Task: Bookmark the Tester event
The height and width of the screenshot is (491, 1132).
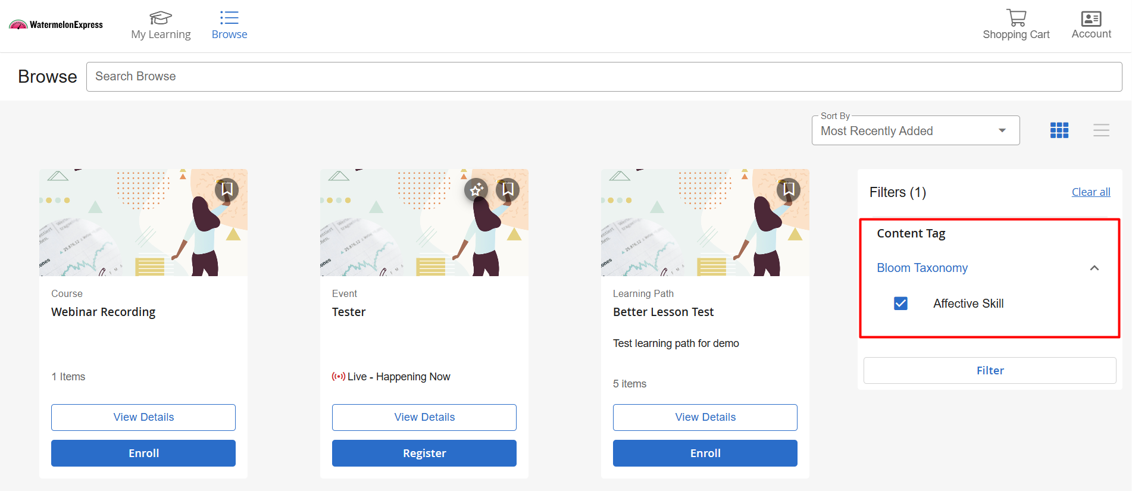Action: [x=508, y=190]
